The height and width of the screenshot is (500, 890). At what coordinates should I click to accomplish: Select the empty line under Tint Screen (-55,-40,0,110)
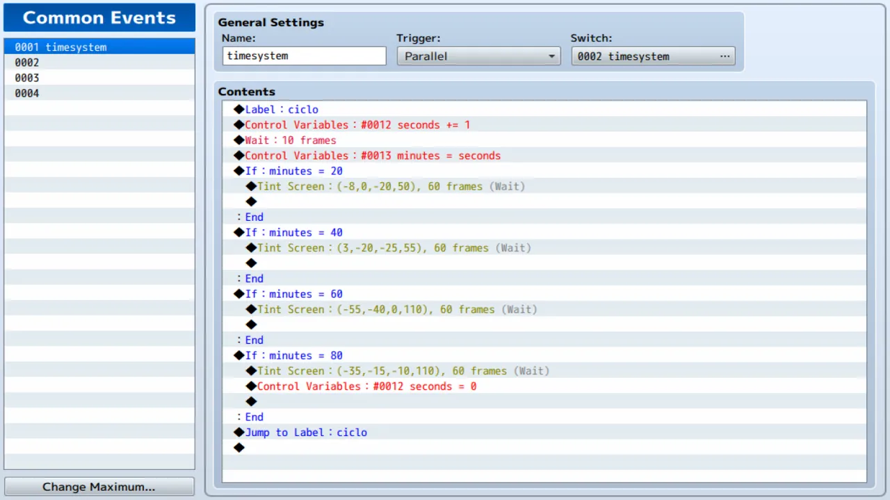click(544, 324)
